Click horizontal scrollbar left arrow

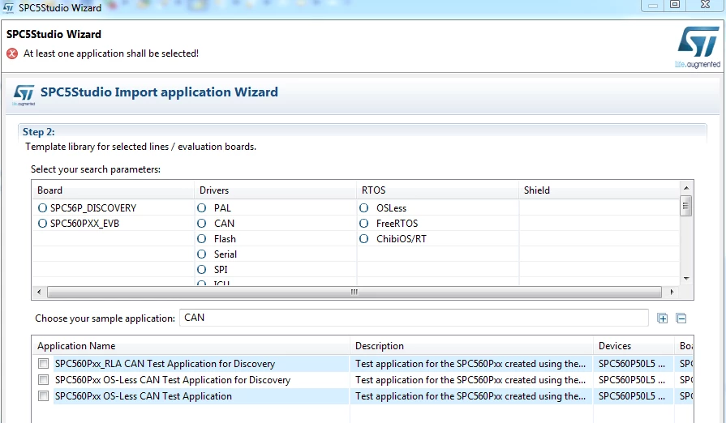39,292
